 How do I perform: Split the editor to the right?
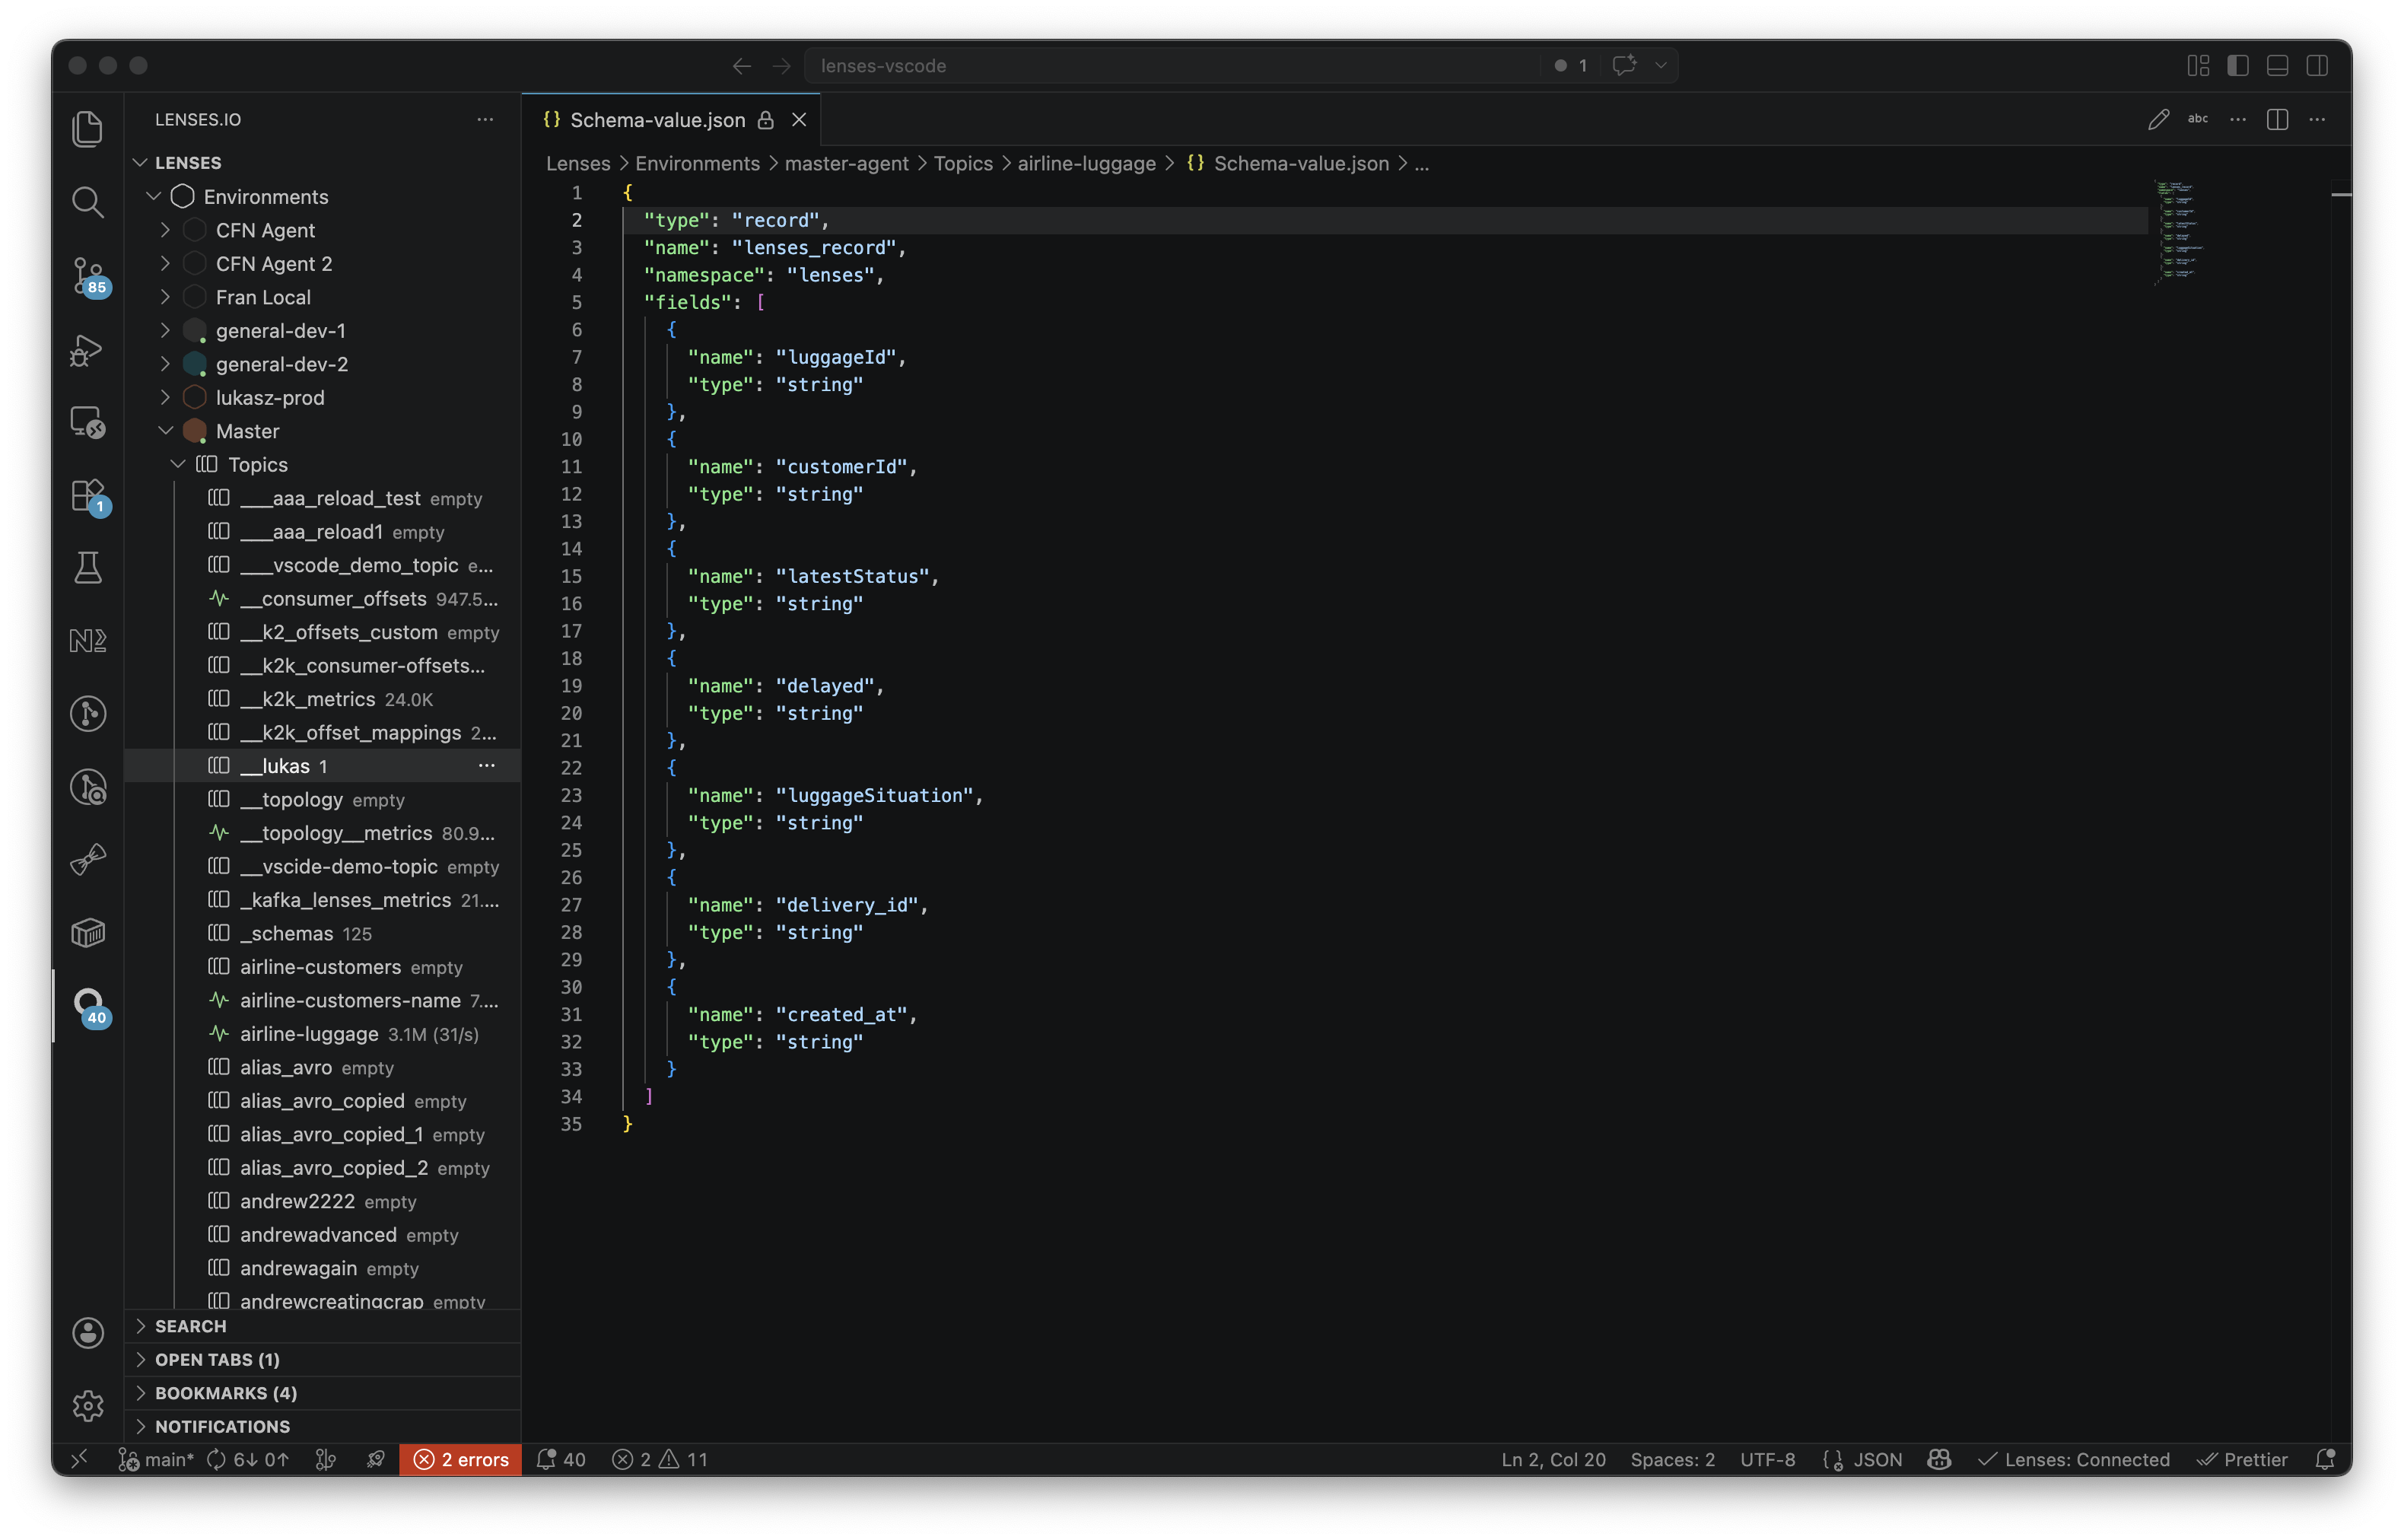click(2277, 119)
